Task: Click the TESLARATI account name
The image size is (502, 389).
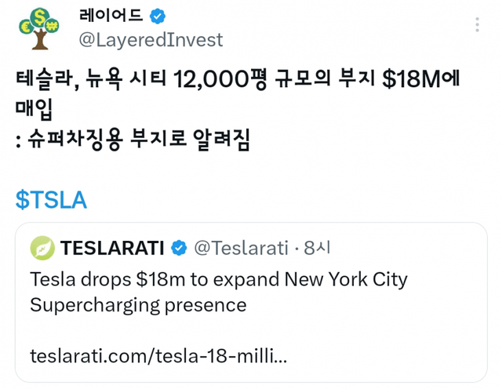Action: [x=112, y=249]
